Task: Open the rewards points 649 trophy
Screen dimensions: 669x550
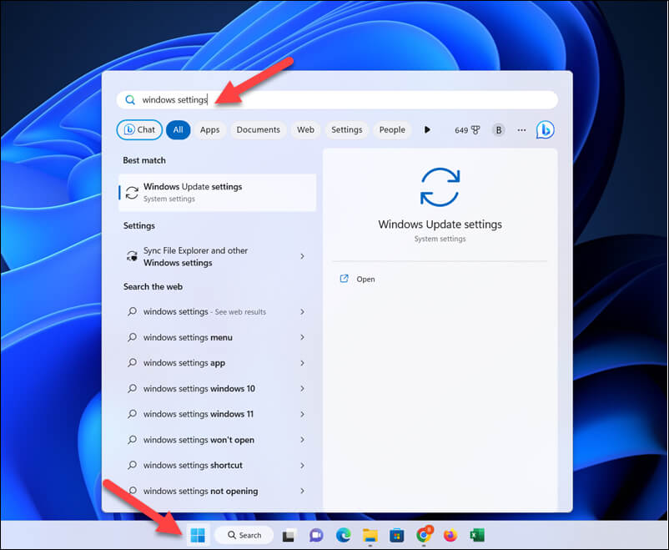Action: [x=467, y=130]
